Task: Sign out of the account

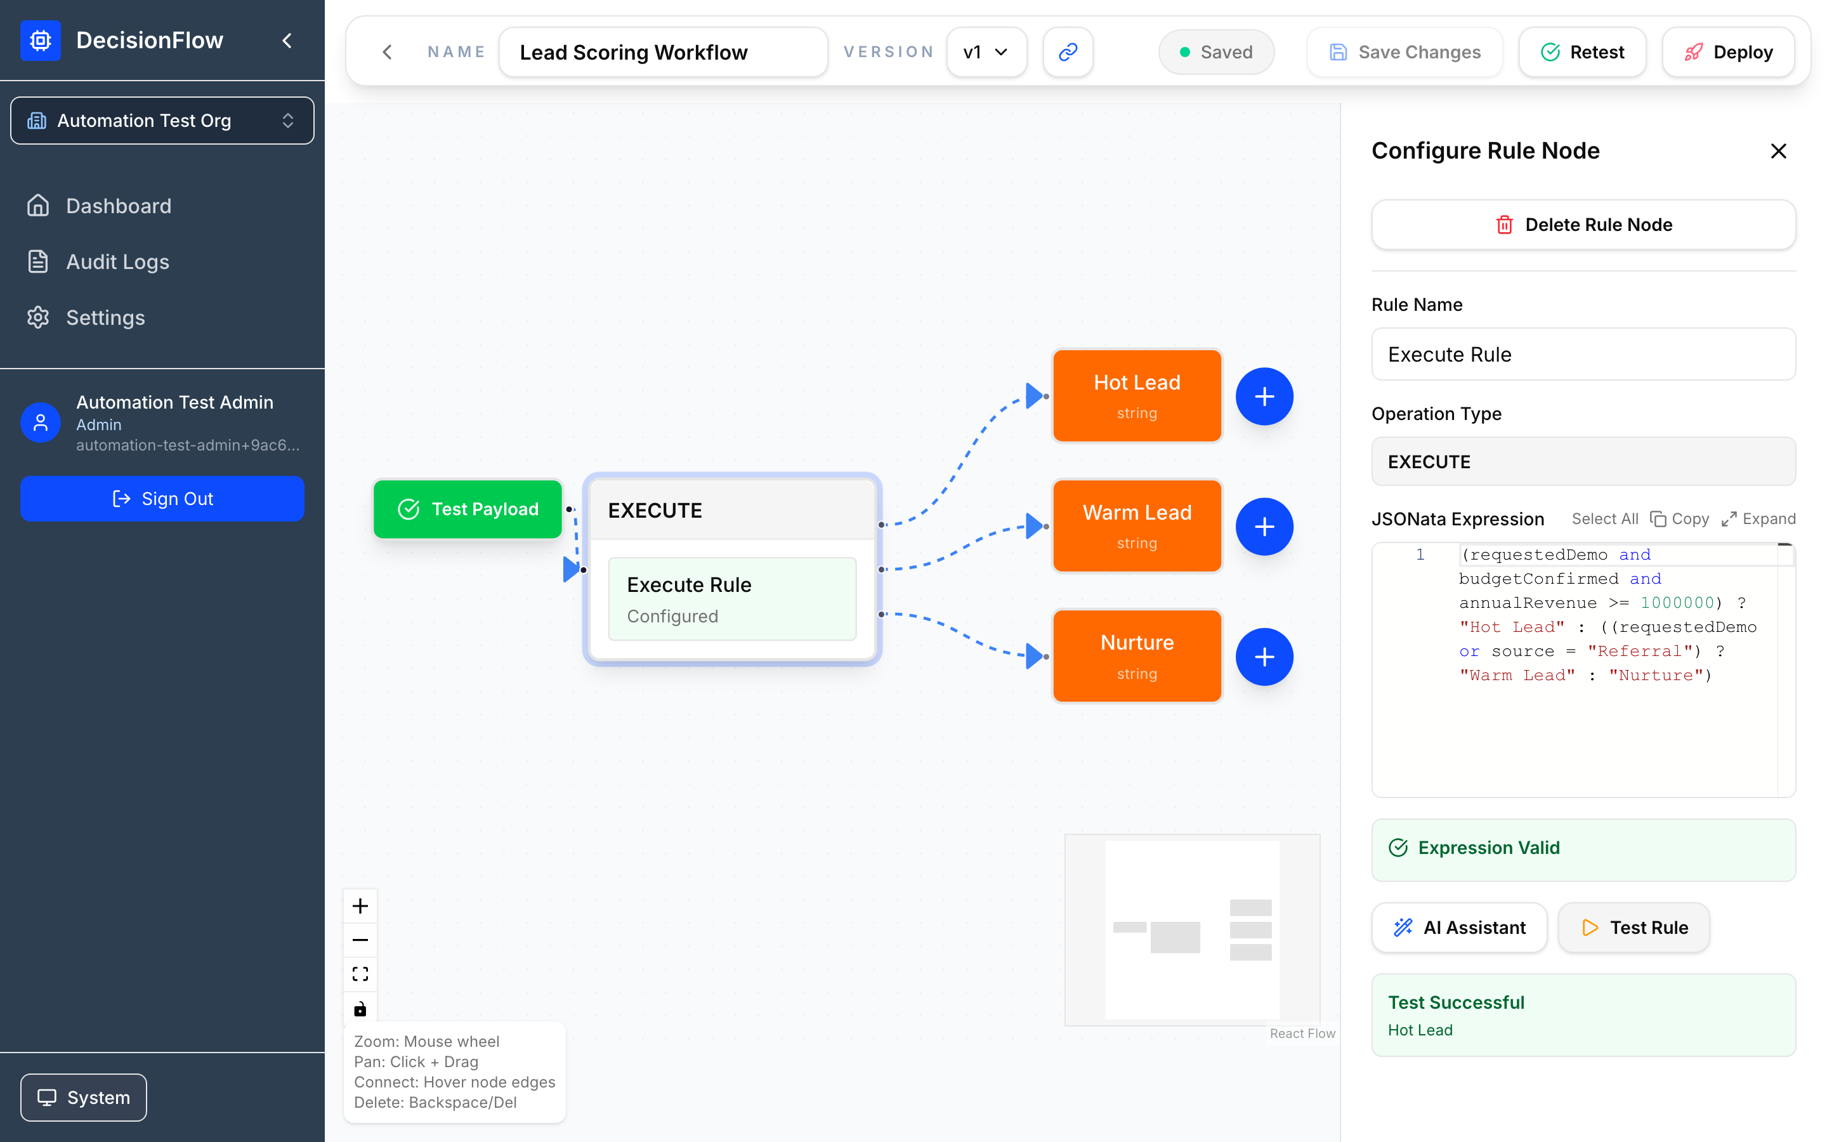Action: [x=162, y=499]
